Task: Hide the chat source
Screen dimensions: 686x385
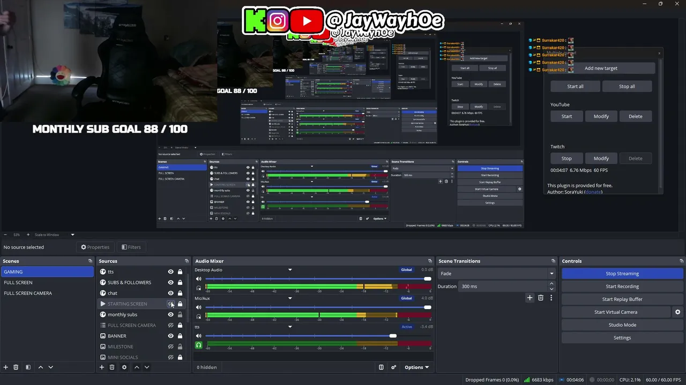Action: pos(171,293)
